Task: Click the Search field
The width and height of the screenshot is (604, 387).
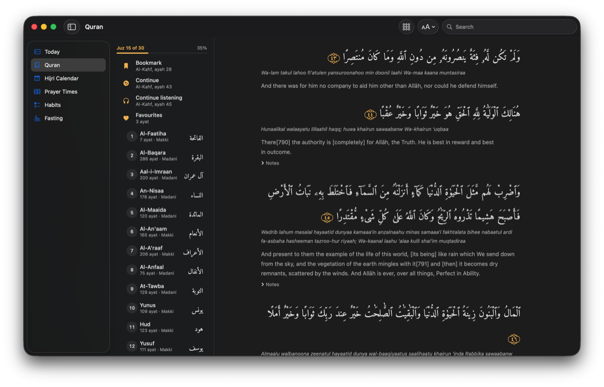Action: [508, 27]
